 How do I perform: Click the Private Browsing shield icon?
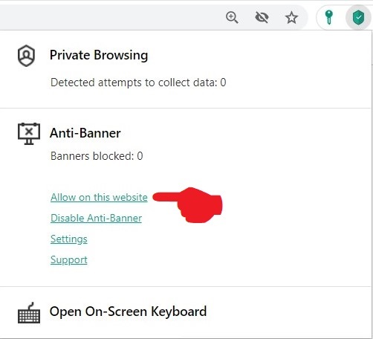[x=26, y=56]
